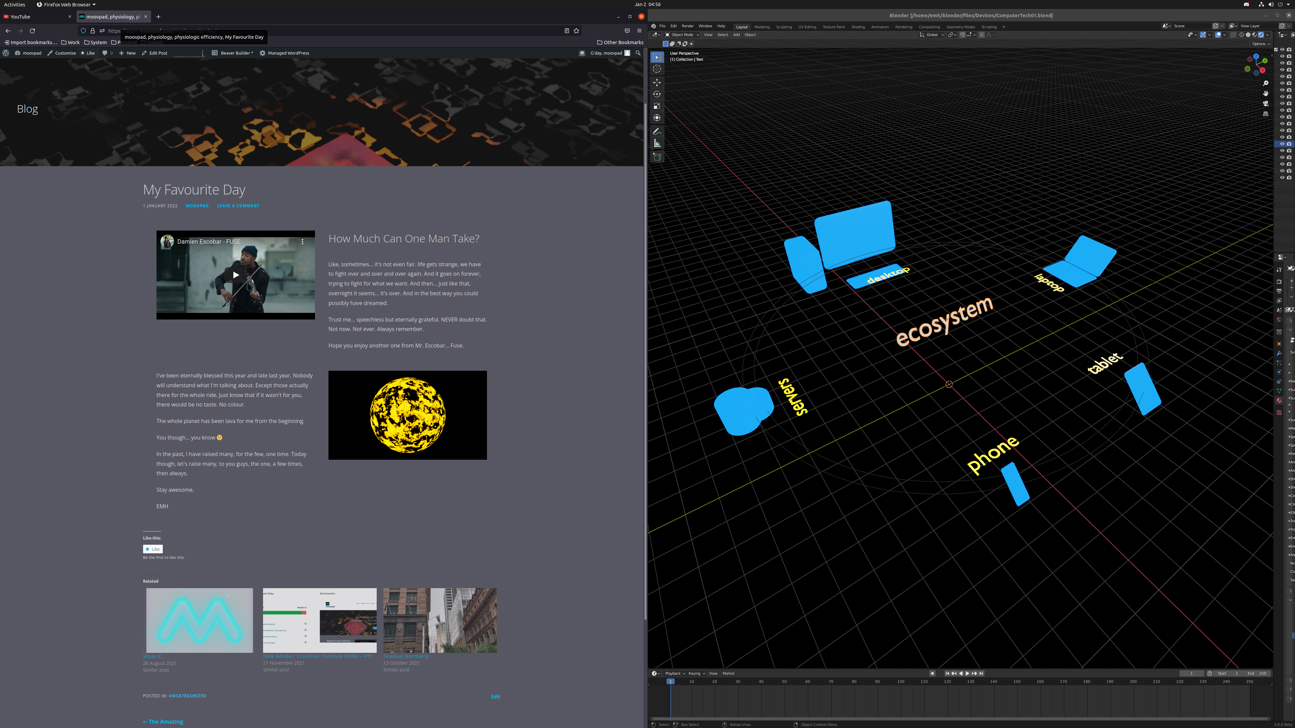Pick the Add Cube tool

[657, 157]
